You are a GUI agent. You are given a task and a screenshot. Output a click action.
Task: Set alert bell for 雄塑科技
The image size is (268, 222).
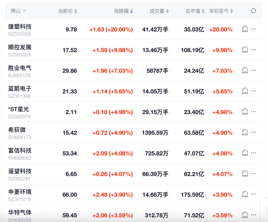tap(245, 29)
